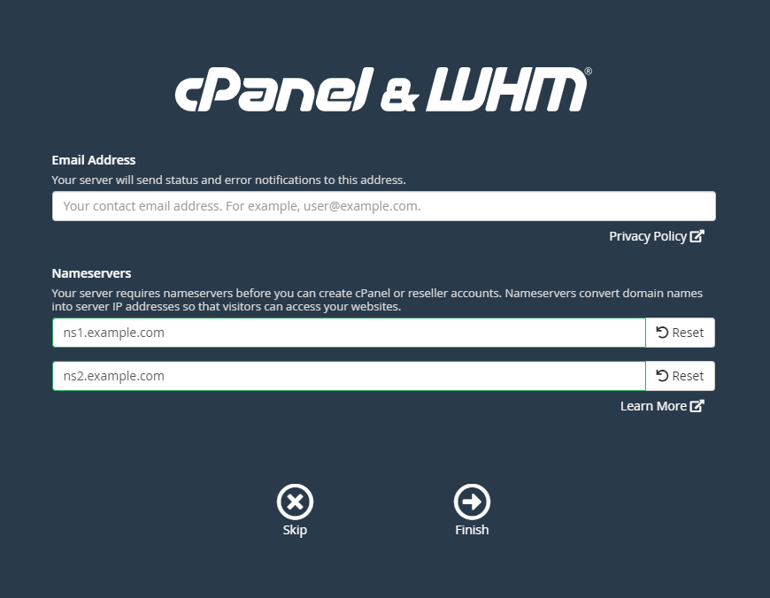The width and height of the screenshot is (770, 598).
Task: Click the Skip circled X icon
Action: point(295,502)
